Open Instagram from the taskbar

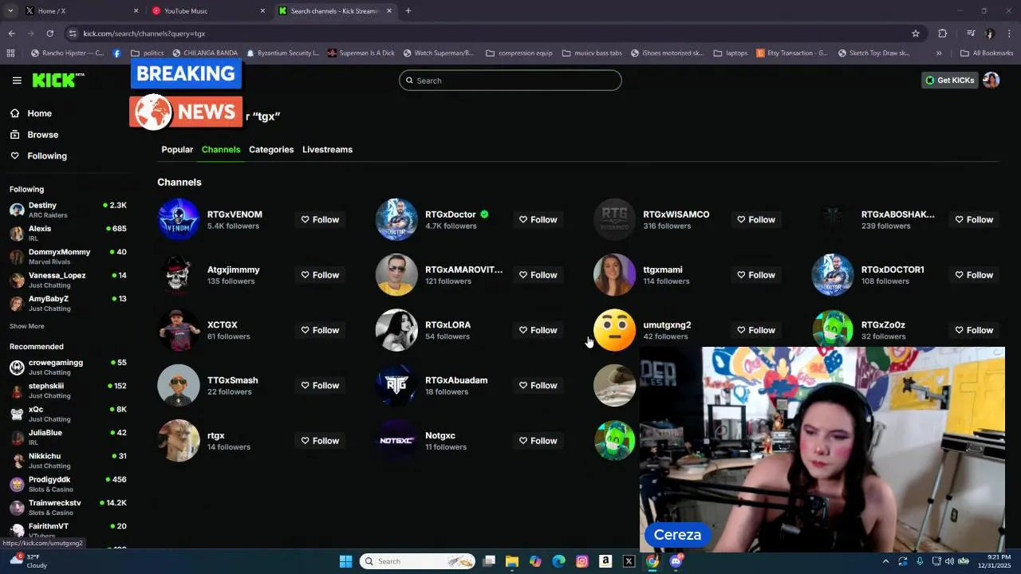[x=582, y=561]
